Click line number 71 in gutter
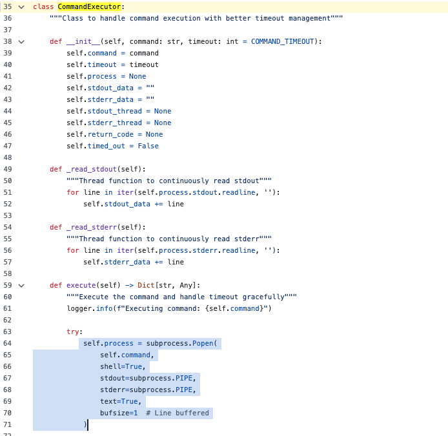The width and height of the screenshot is (448, 436). pos(8,424)
